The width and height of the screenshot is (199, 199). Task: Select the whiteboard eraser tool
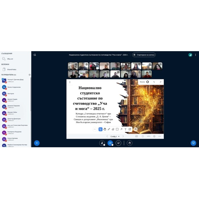[113, 129]
